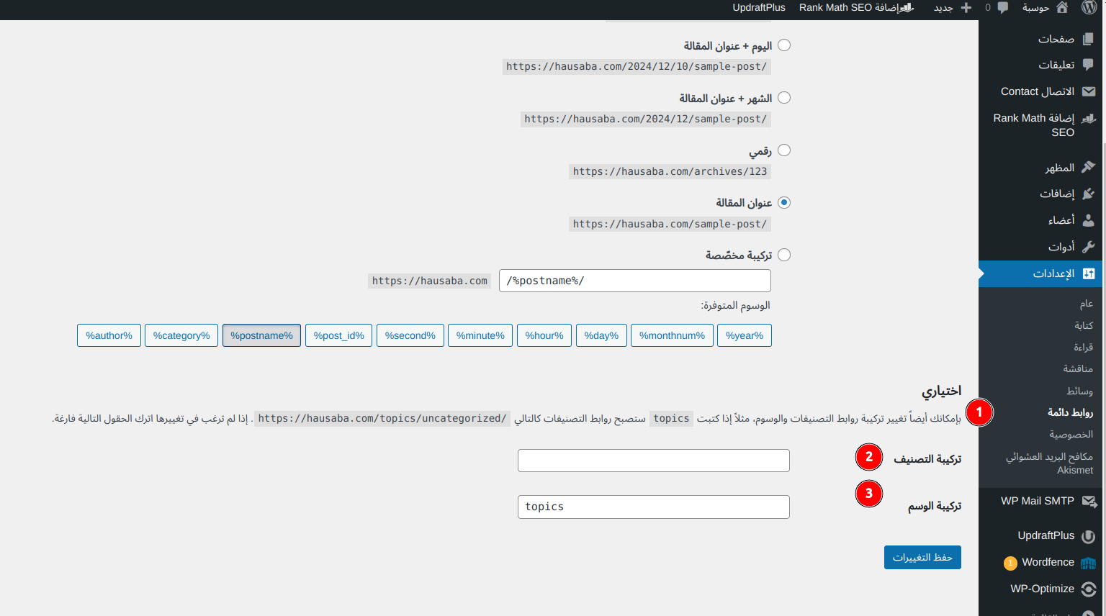
Task: Open إضافات plugins plug icon
Action: (1088, 194)
